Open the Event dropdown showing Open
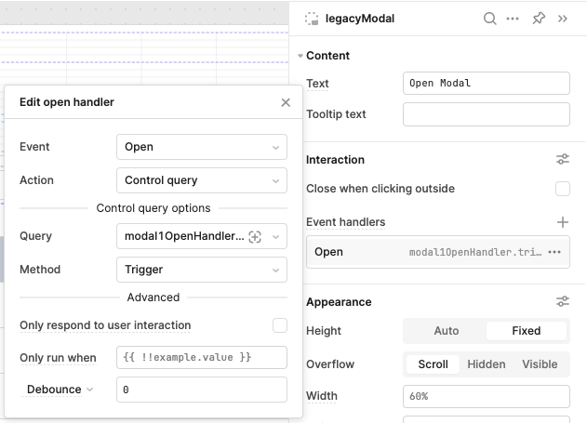 [202, 147]
